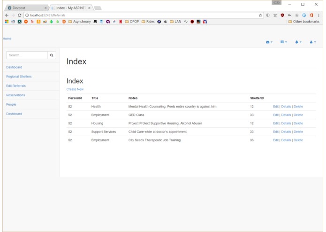
Task: Open People in the sidebar
Action: (x=11, y=104)
